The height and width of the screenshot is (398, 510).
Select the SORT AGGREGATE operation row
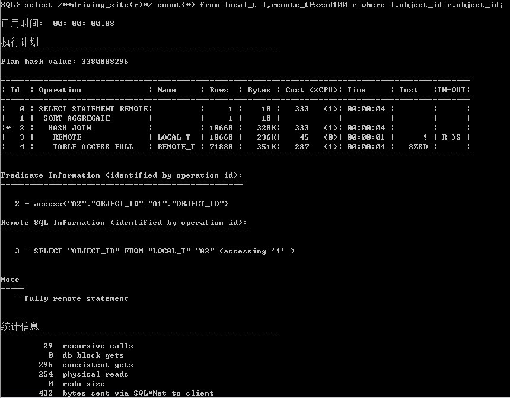point(235,118)
